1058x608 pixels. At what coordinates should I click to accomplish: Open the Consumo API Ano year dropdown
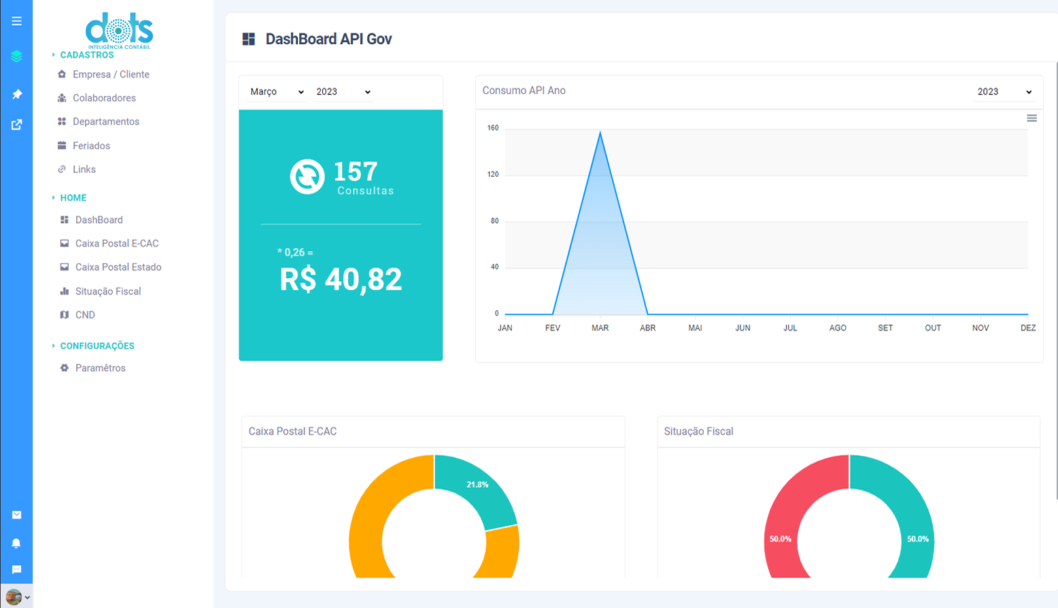click(x=1004, y=92)
